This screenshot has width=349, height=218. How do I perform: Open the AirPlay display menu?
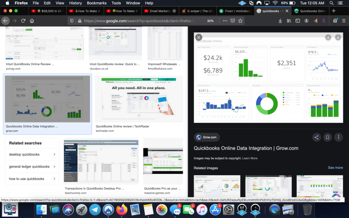tap(267, 3)
